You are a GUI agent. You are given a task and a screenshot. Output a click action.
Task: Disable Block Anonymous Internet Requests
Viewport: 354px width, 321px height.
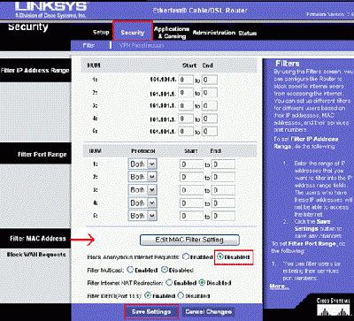coord(220,256)
